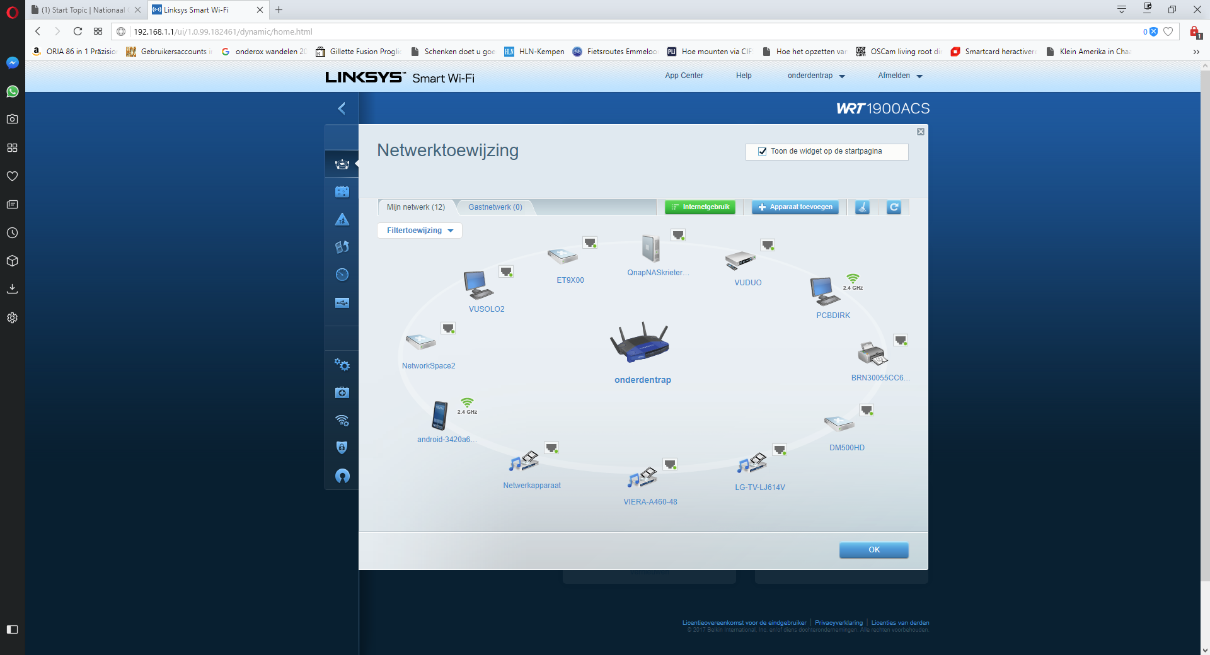This screenshot has width=1210, height=655.
Task: Open the OpenVPN sidebar icon
Action: point(342,476)
